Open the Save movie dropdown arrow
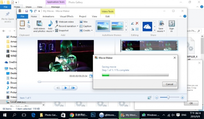Viewport: 204px width, 119px height. coord(164,31)
